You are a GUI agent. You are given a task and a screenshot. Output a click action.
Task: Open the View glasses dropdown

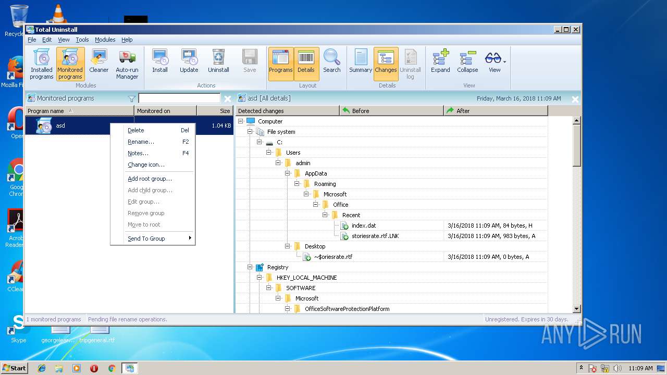(x=495, y=61)
